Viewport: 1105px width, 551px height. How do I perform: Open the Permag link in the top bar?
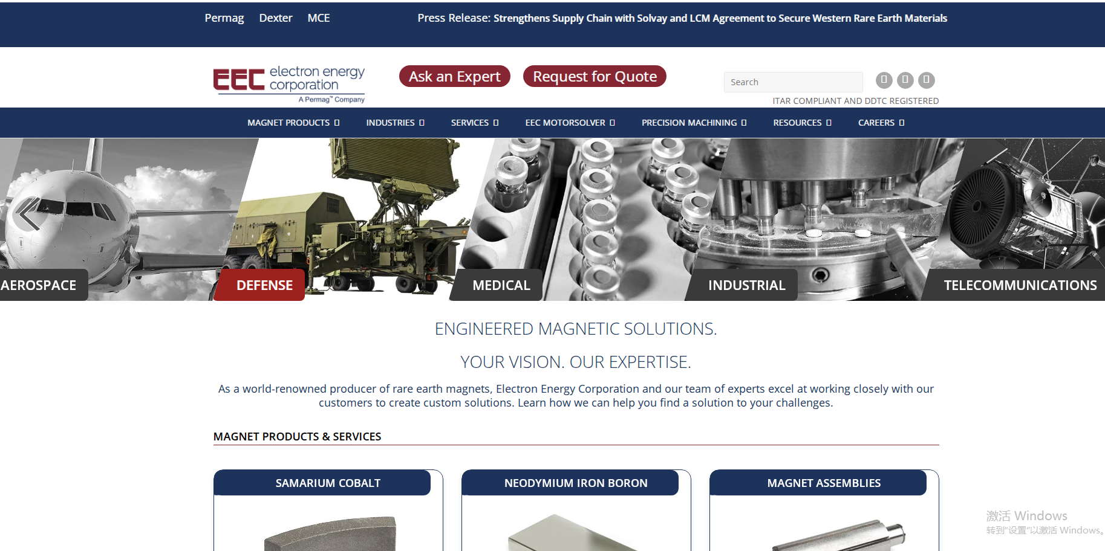pyautogui.click(x=224, y=18)
